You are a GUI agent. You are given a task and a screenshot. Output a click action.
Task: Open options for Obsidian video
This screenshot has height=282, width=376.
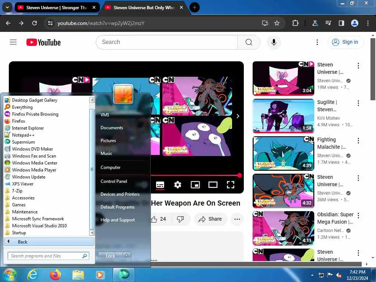click(x=358, y=215)
